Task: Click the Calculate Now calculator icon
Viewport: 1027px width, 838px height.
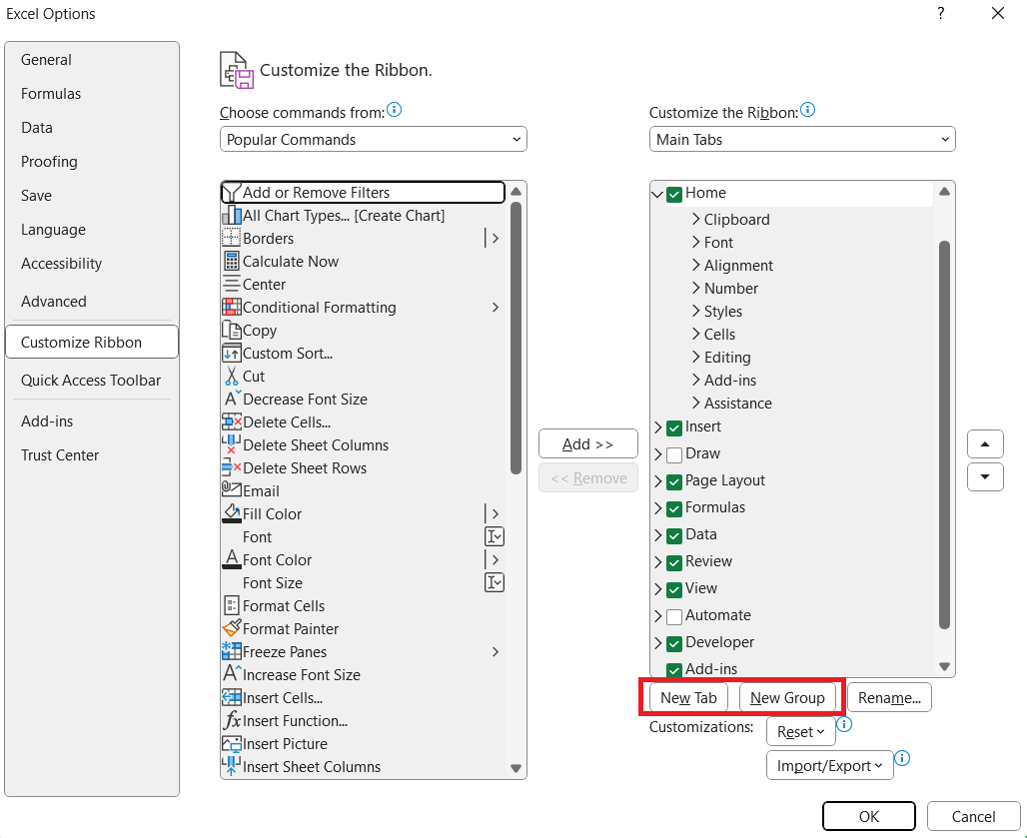Action: (x=232, y=262)
